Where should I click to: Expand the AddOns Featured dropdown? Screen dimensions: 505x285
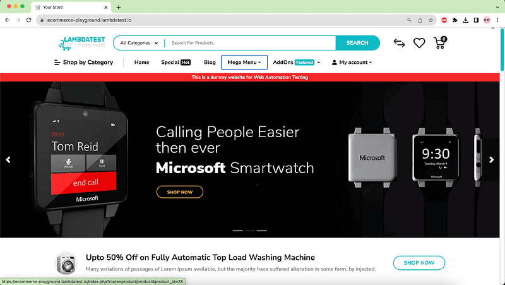point(296,62)
